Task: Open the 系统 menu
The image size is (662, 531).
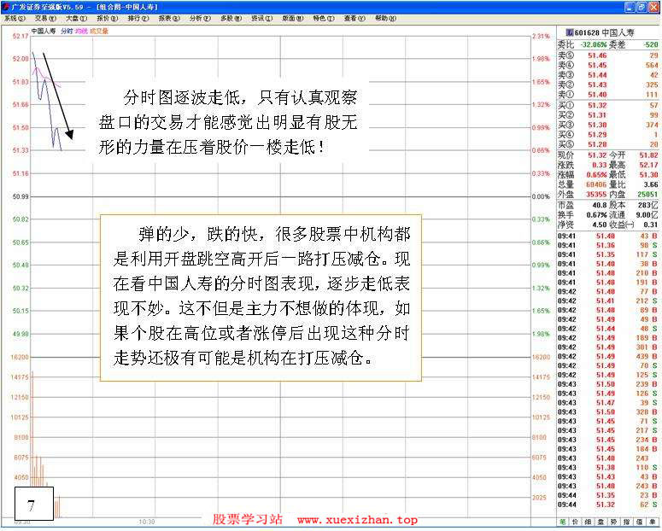Action: (15, 19)
